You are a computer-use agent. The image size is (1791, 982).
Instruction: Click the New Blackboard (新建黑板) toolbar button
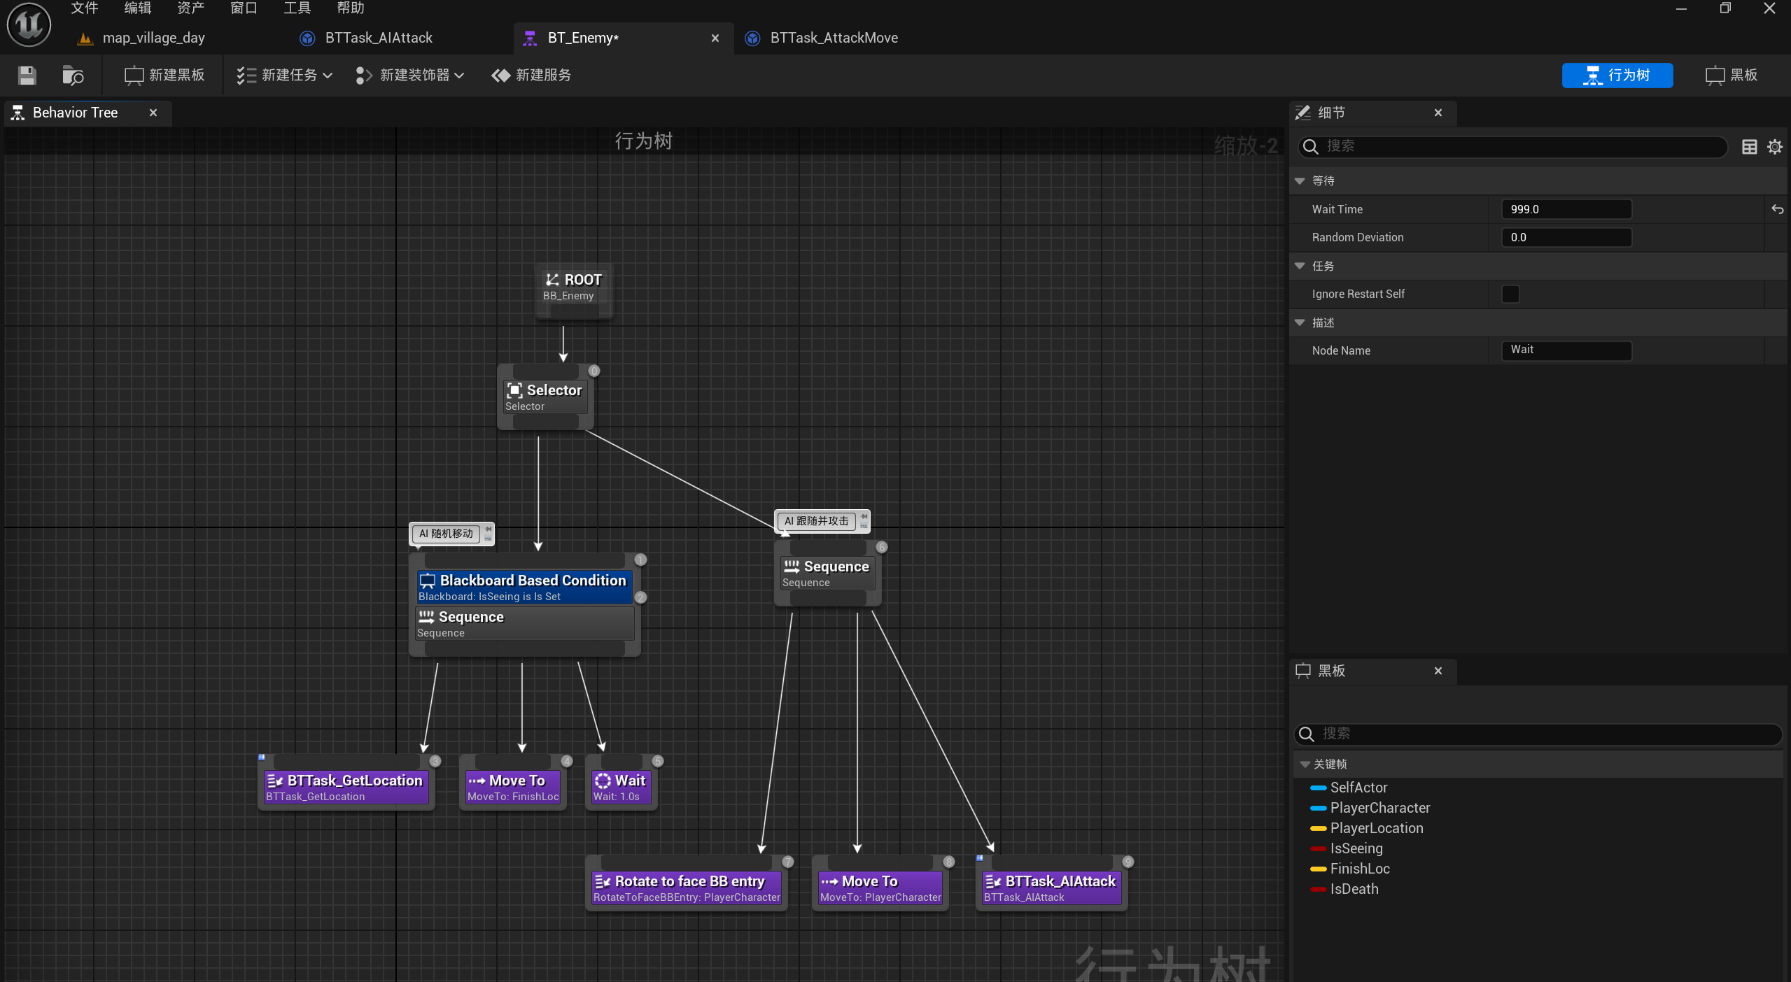164,76
